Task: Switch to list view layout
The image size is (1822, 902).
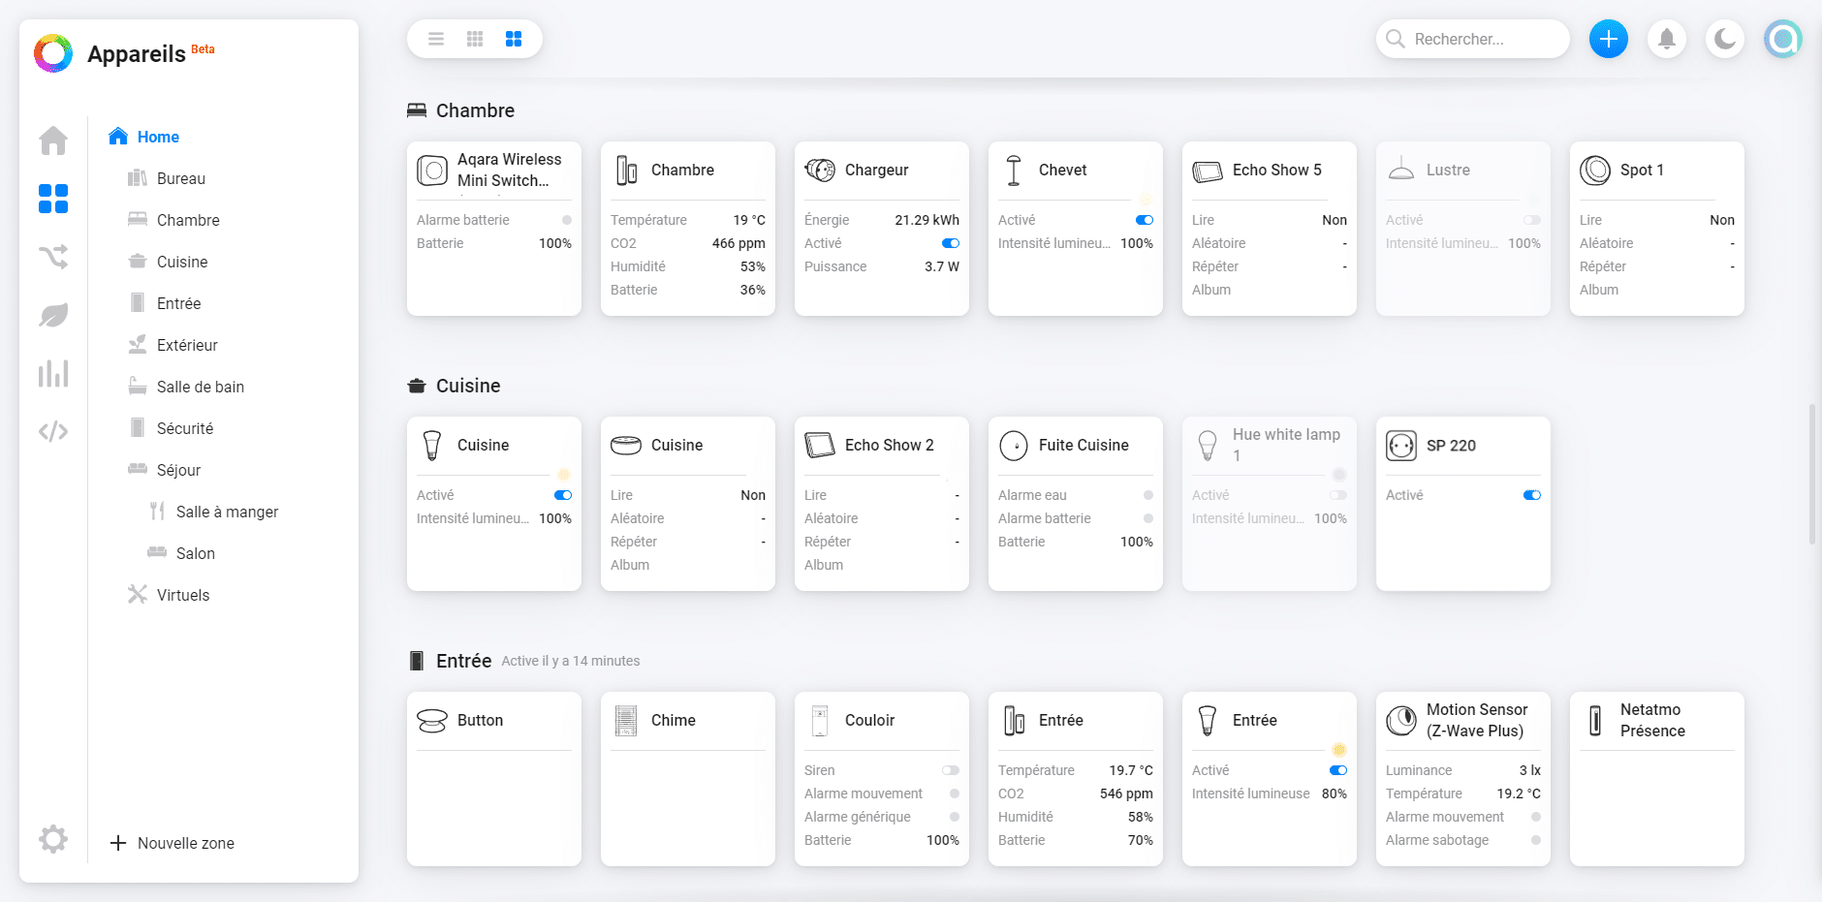Action: [x=436, y=39]
